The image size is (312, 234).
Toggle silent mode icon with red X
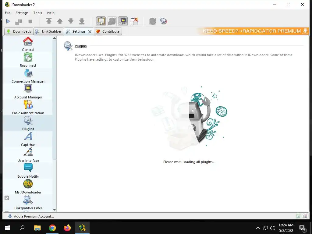(134, 21)
